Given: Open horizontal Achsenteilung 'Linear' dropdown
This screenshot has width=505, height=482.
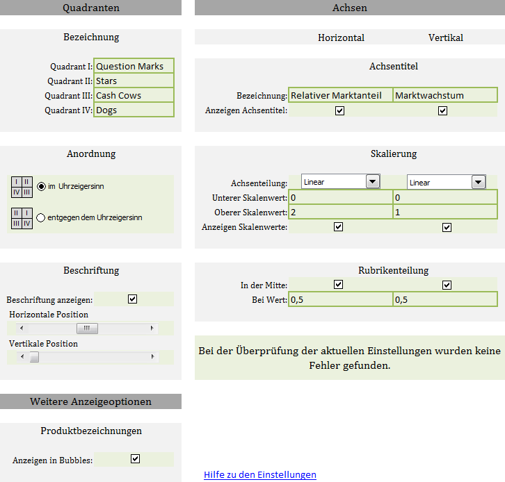Looking at the screenshot, I should 373,182.
